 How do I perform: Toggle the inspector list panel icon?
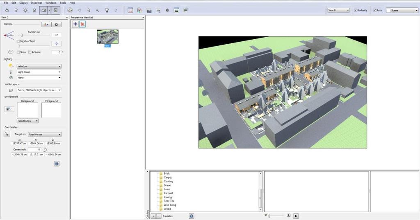point(56,10)
